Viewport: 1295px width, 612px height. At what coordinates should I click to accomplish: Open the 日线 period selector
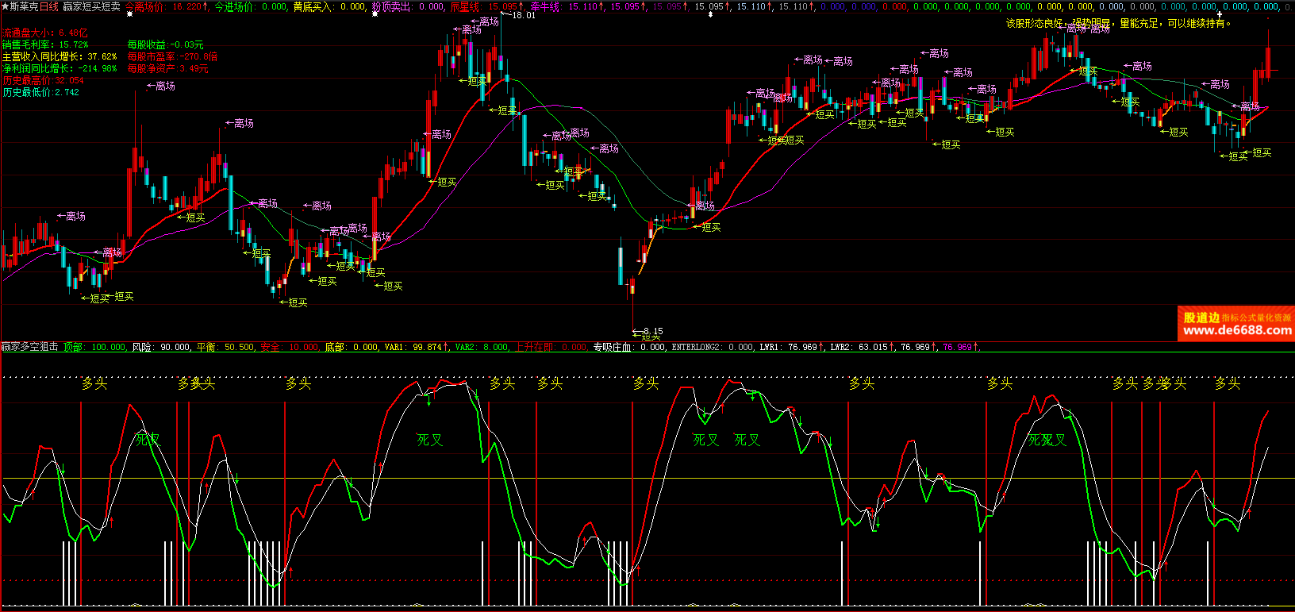(x=49, y=6)
